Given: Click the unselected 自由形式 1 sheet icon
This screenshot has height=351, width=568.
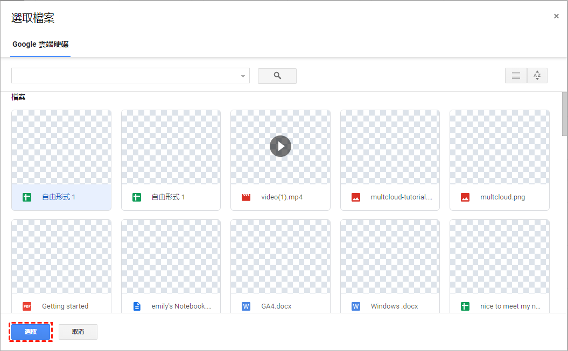Looking at the screenshot, I should point(137,197).
